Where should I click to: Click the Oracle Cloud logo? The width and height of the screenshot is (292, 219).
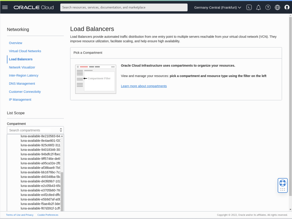click(33, 7)
